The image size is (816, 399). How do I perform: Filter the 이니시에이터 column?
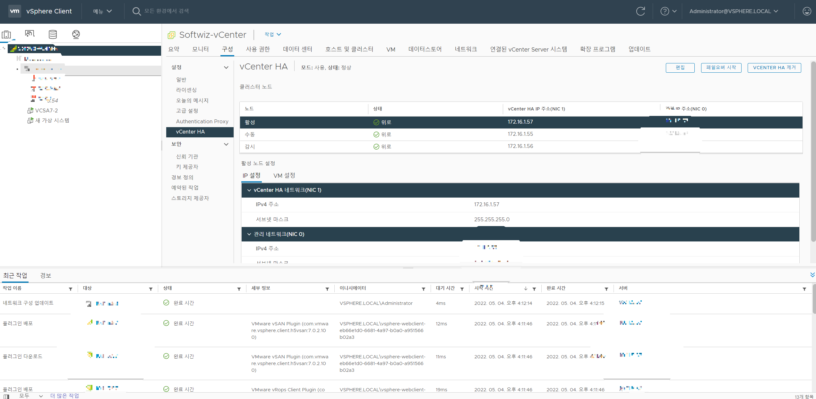pos(424,289)
